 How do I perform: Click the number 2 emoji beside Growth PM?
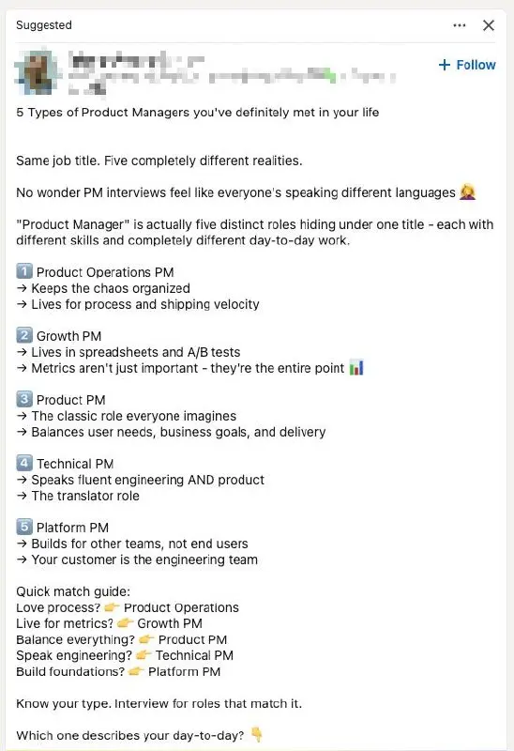coord(24,335)
